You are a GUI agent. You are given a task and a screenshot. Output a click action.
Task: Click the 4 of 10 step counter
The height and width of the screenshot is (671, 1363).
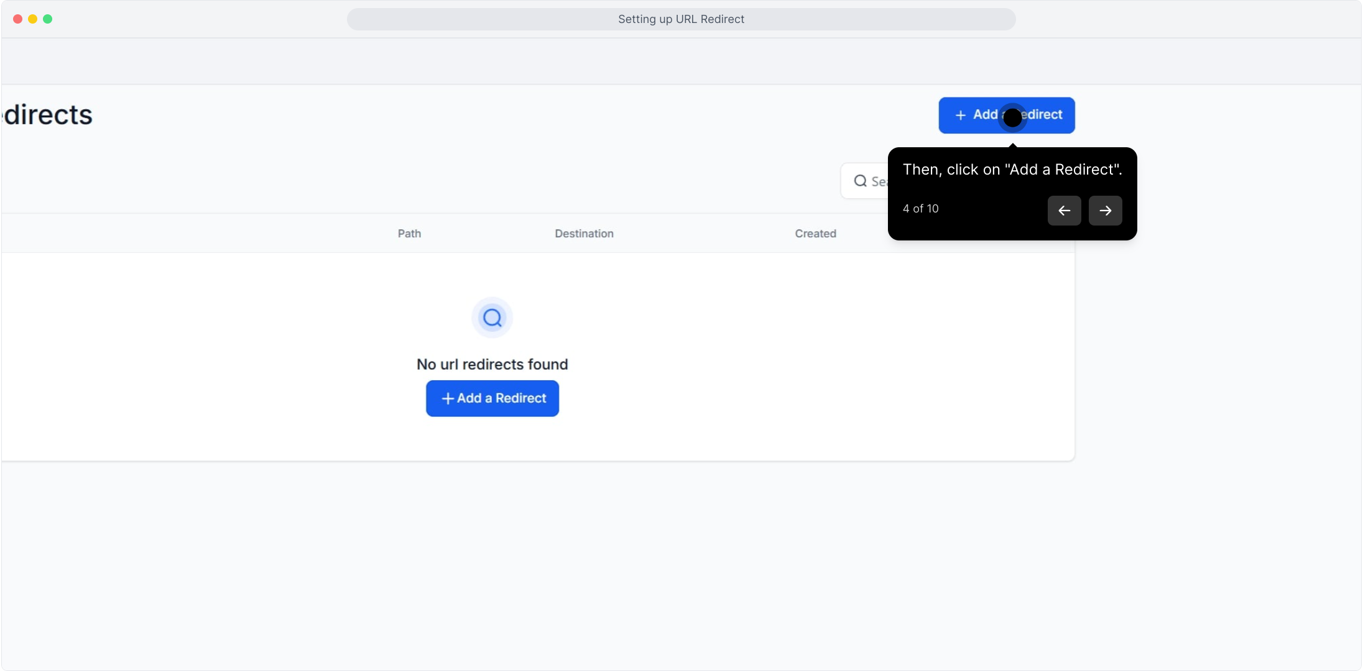[x=920, y=209]
